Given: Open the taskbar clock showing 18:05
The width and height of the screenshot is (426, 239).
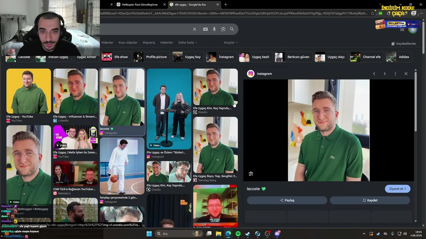Looking at the screenshot, I should click(x=416, y=234).
